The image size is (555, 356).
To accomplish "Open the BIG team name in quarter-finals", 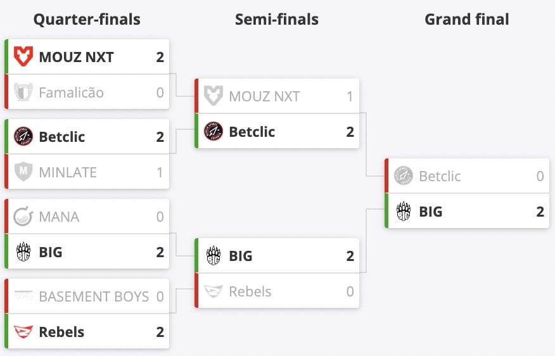I will [x=51, y=252].
